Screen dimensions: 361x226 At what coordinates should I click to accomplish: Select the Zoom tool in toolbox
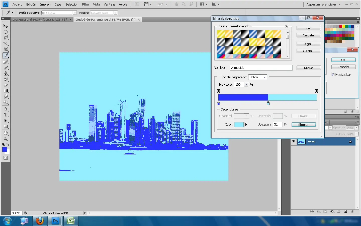pos(6,139)
